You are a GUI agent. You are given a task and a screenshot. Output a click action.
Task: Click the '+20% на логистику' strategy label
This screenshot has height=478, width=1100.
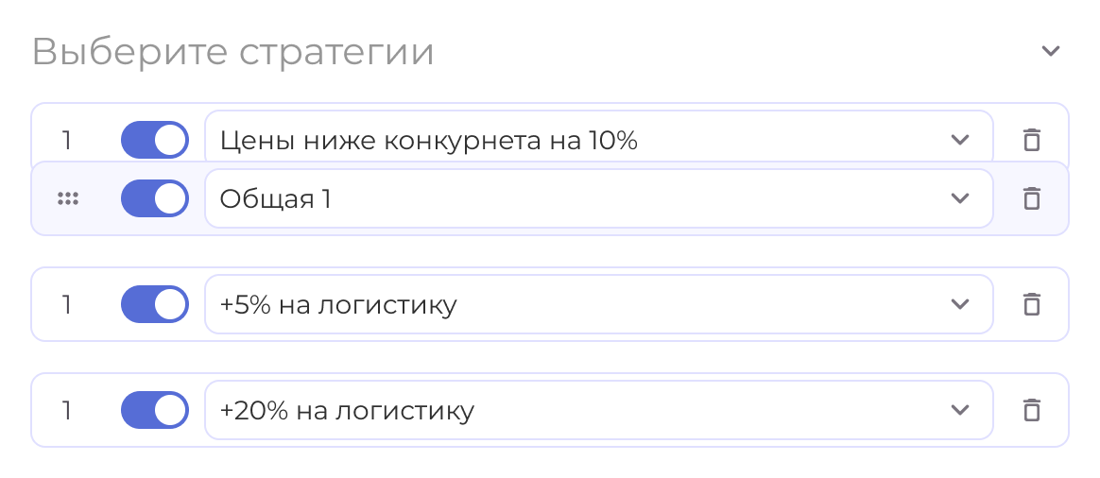click(x=347, y=411)
